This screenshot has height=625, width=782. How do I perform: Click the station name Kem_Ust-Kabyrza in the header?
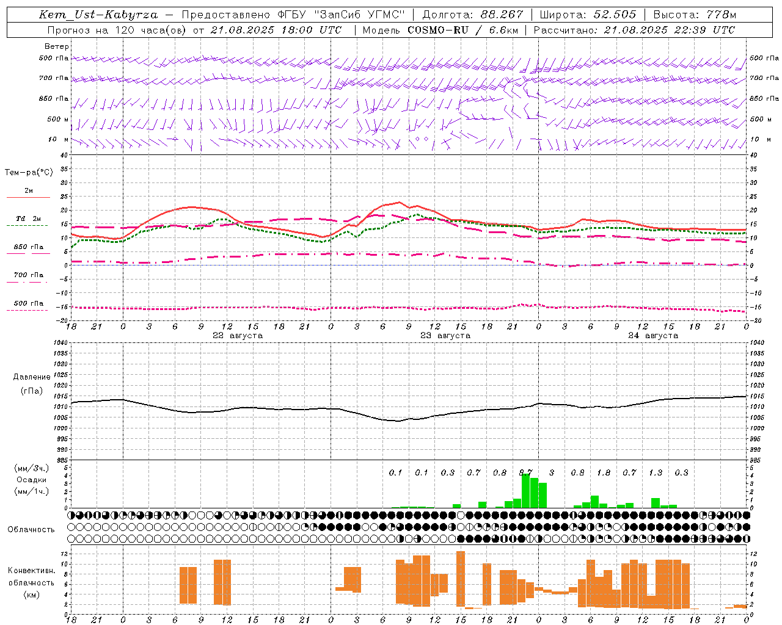pos(98,15)
